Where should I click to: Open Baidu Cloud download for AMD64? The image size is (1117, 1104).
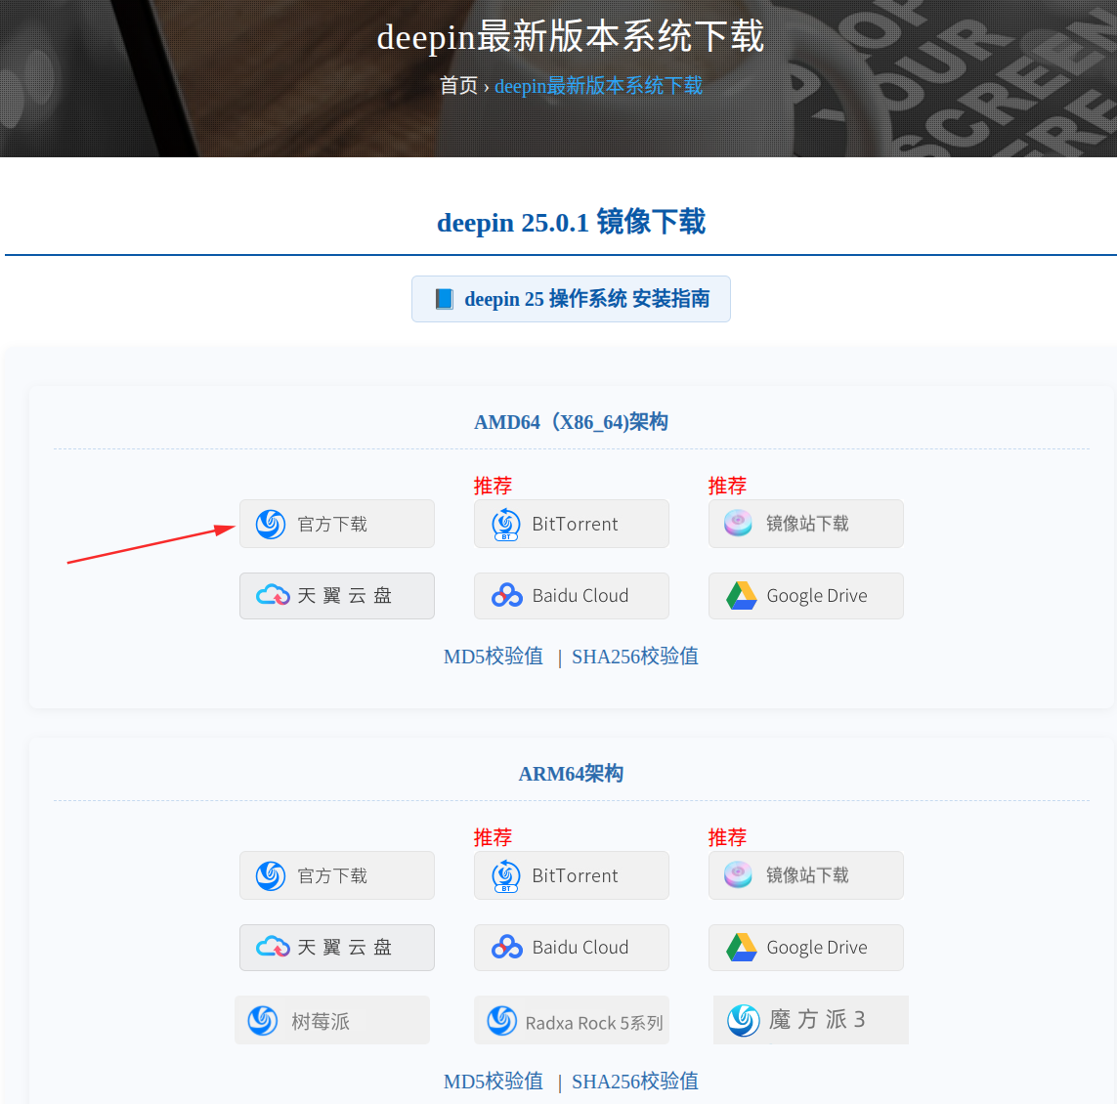[572, 595]
